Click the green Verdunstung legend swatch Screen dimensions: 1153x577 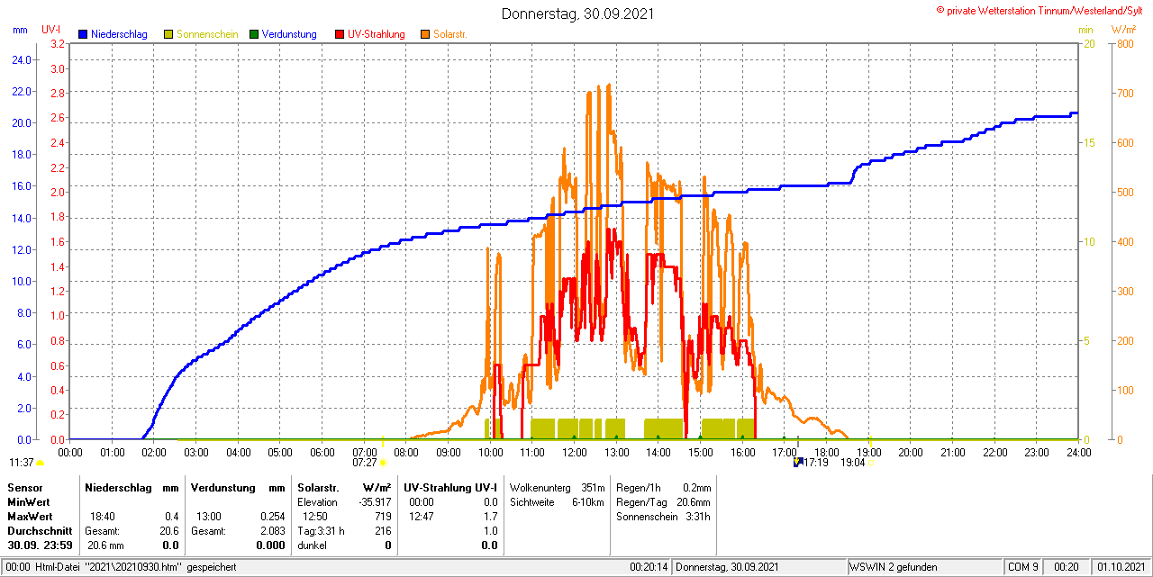tap(254, 34)
